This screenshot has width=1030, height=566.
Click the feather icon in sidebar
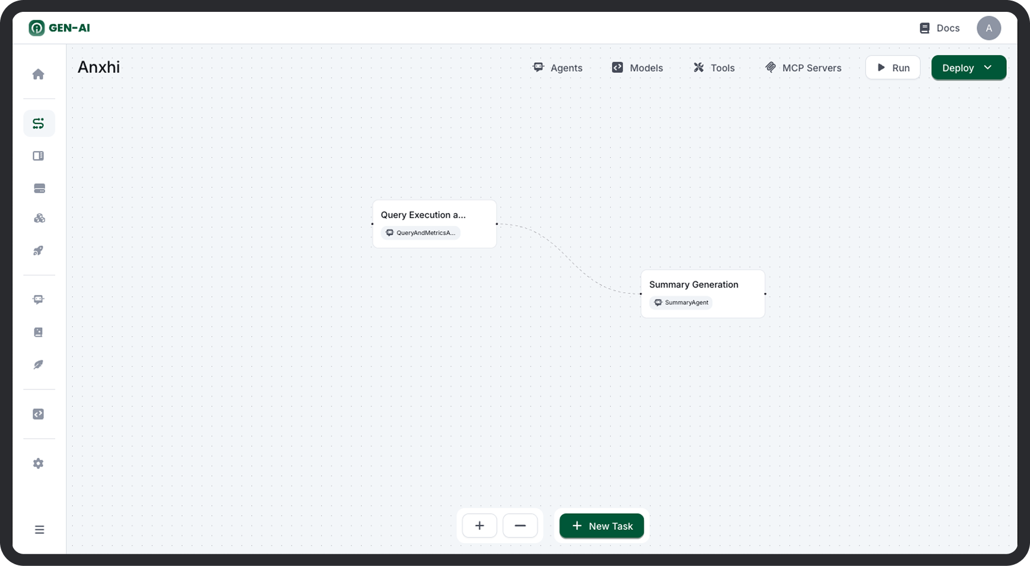click(39, 364)
